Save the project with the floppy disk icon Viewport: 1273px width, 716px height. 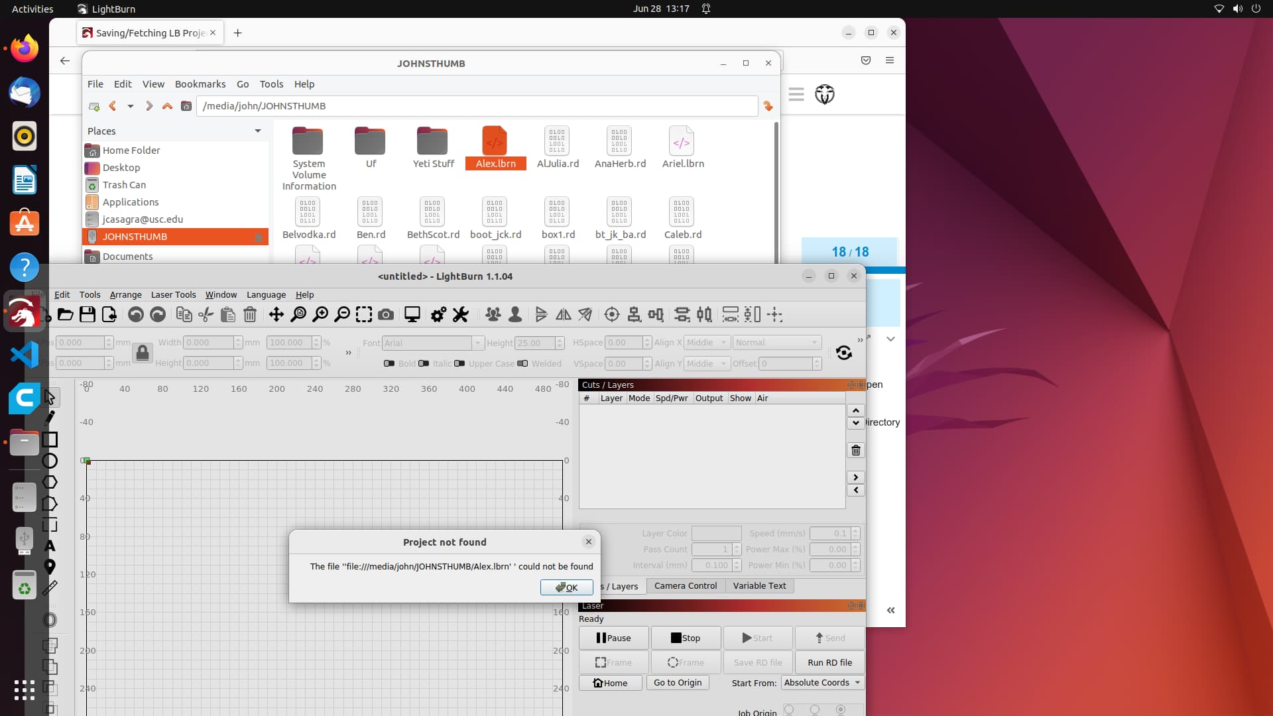88,315
